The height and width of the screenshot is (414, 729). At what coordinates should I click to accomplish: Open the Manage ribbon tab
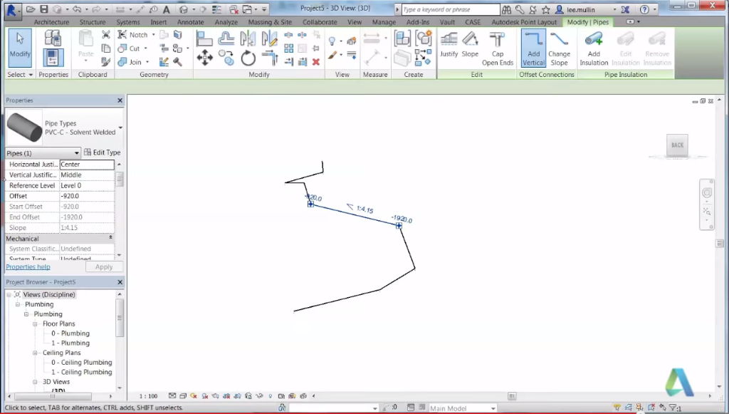tap(384, 22)
